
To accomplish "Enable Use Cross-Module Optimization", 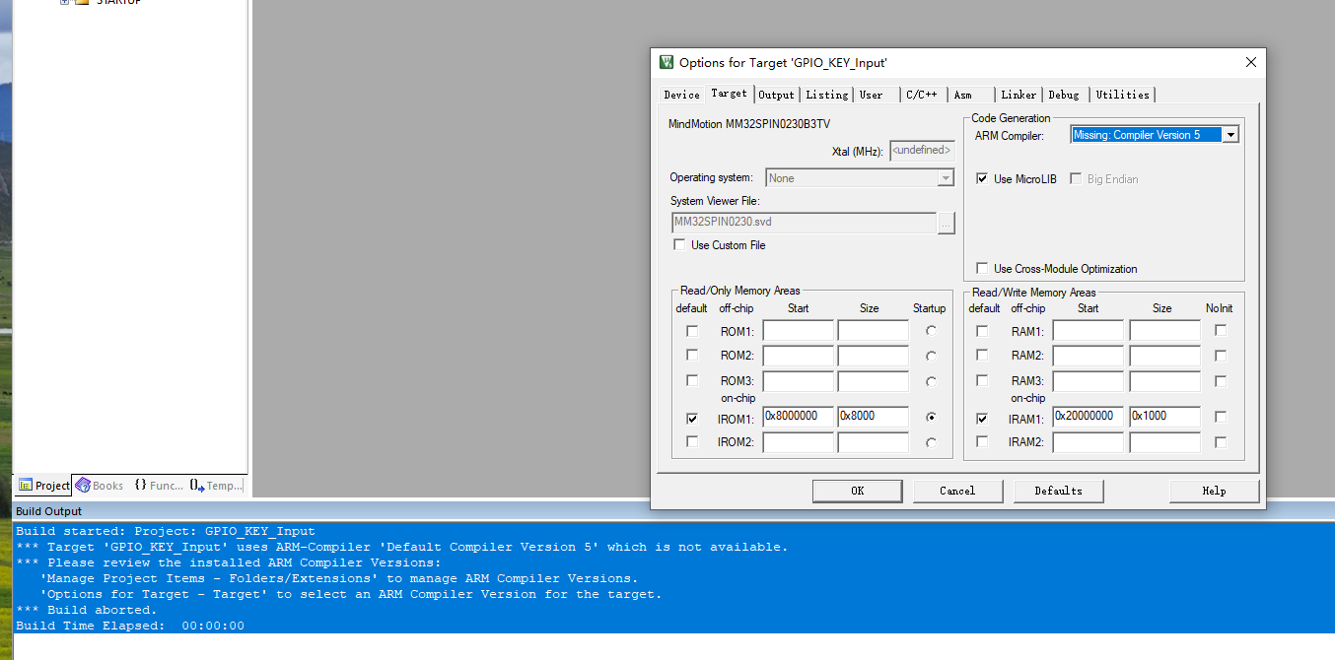I will coord(982,269).
